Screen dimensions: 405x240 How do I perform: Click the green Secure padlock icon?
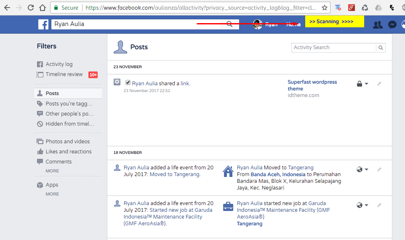click(56, 8)
